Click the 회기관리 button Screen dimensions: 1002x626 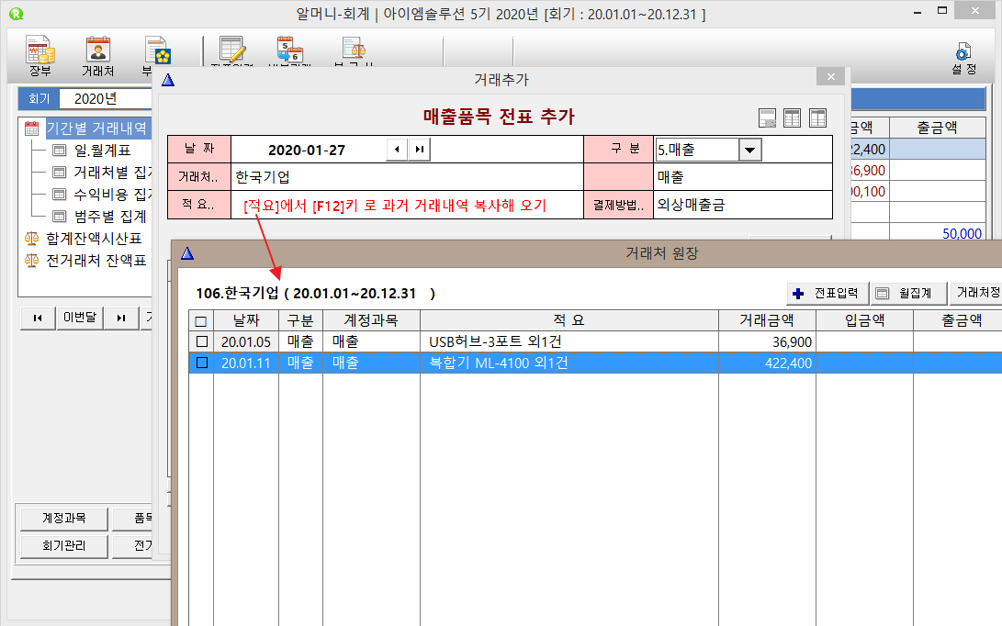[64, 546]
